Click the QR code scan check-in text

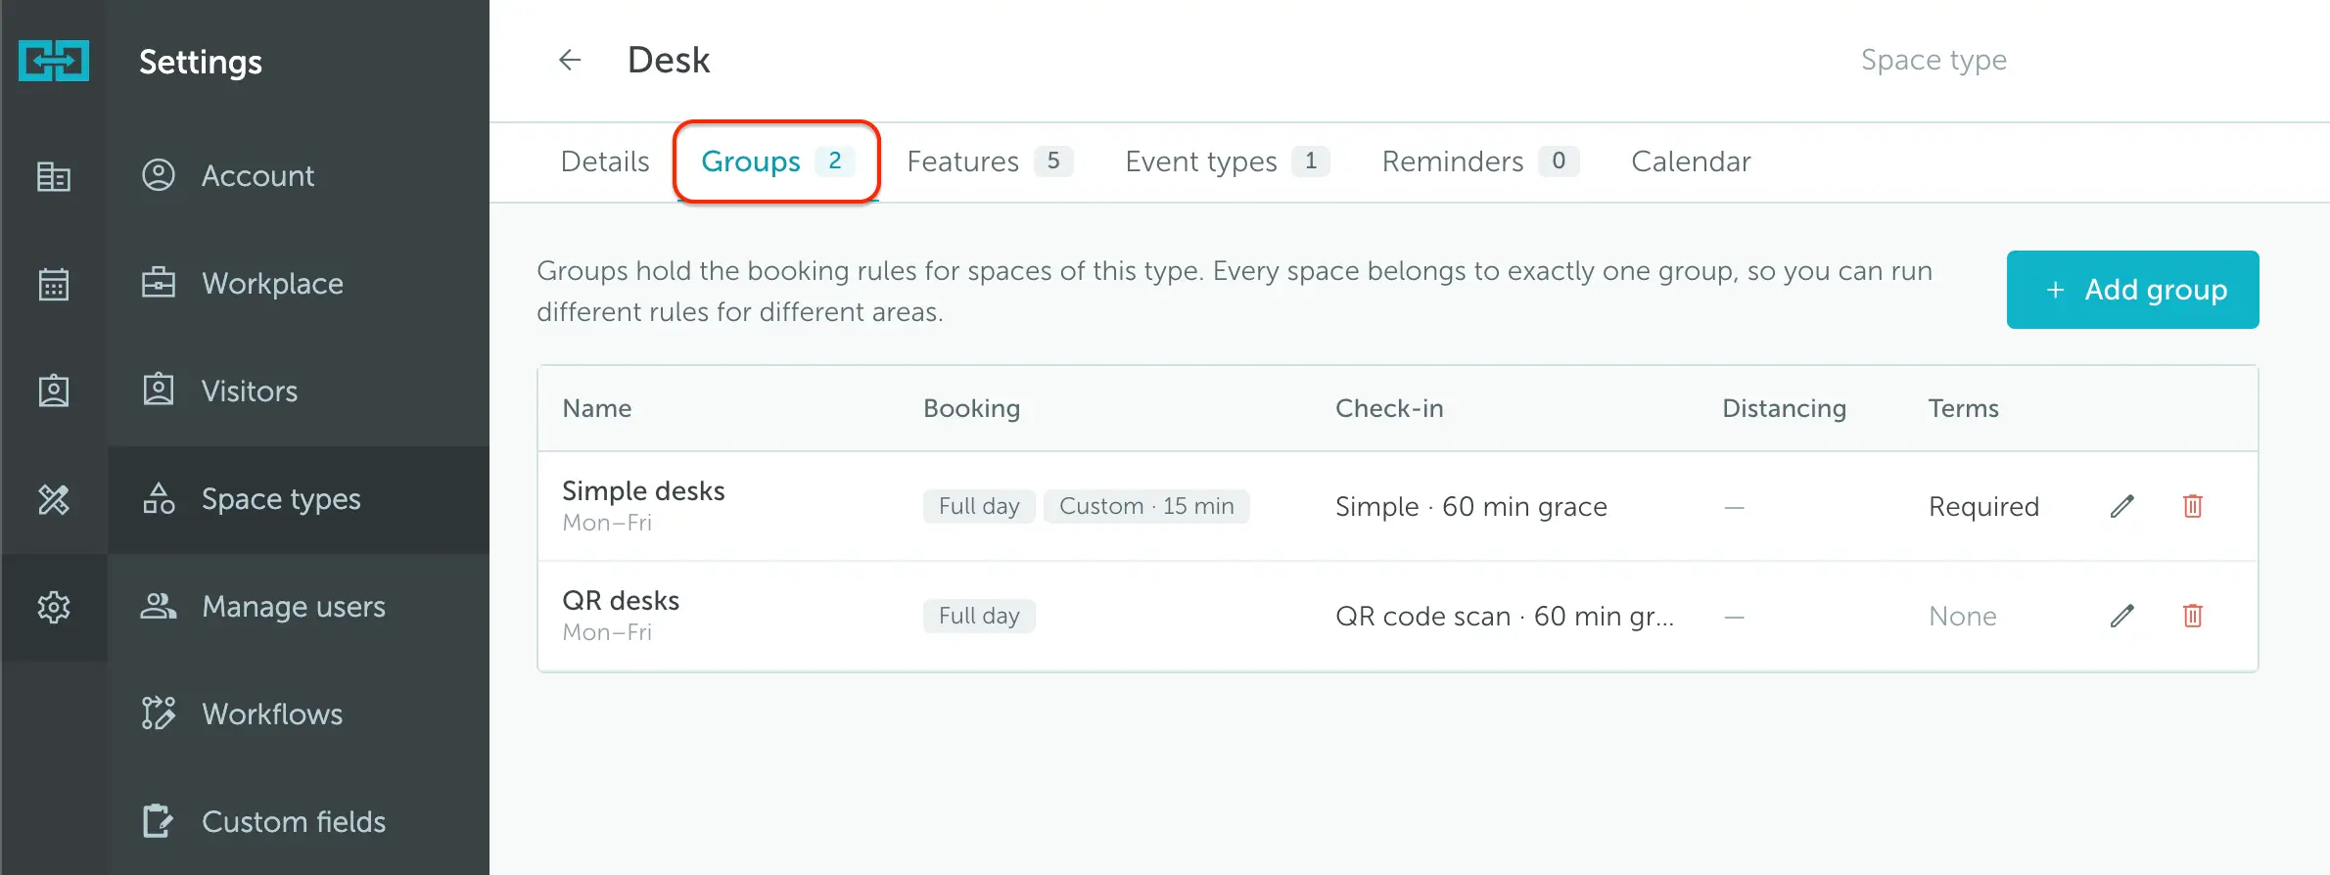(x=1505, y=617)
